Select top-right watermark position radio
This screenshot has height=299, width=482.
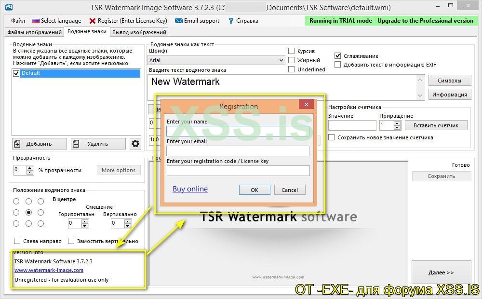pyautogui.click(x=40, y=201)
